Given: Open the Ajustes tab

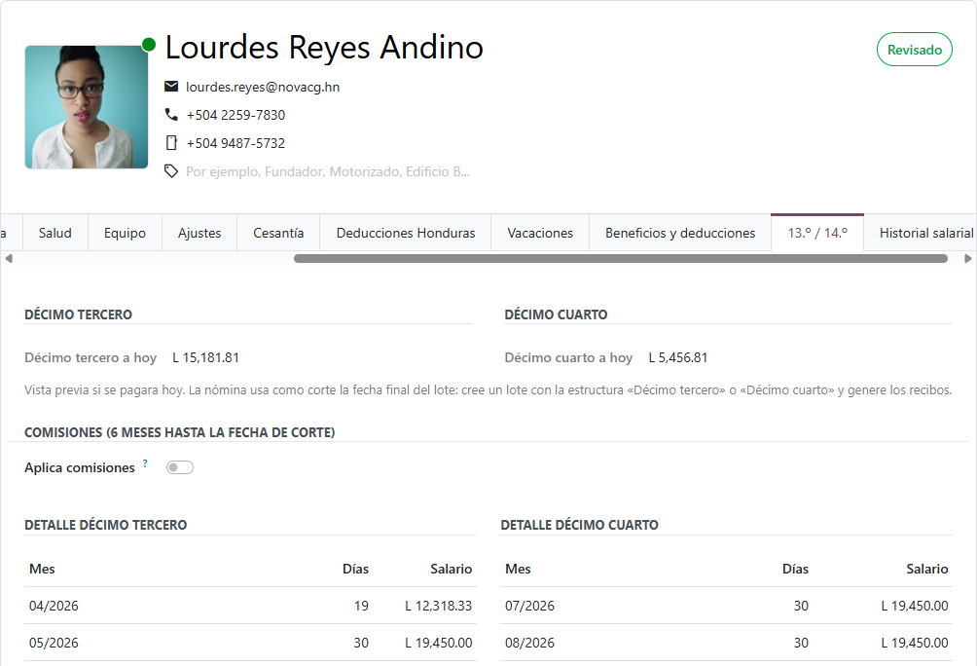Looking at the screenshot, I should pos(199,233).
